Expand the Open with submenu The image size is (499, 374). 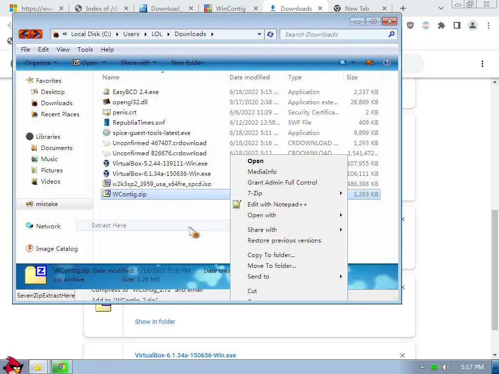coord(288,215)
